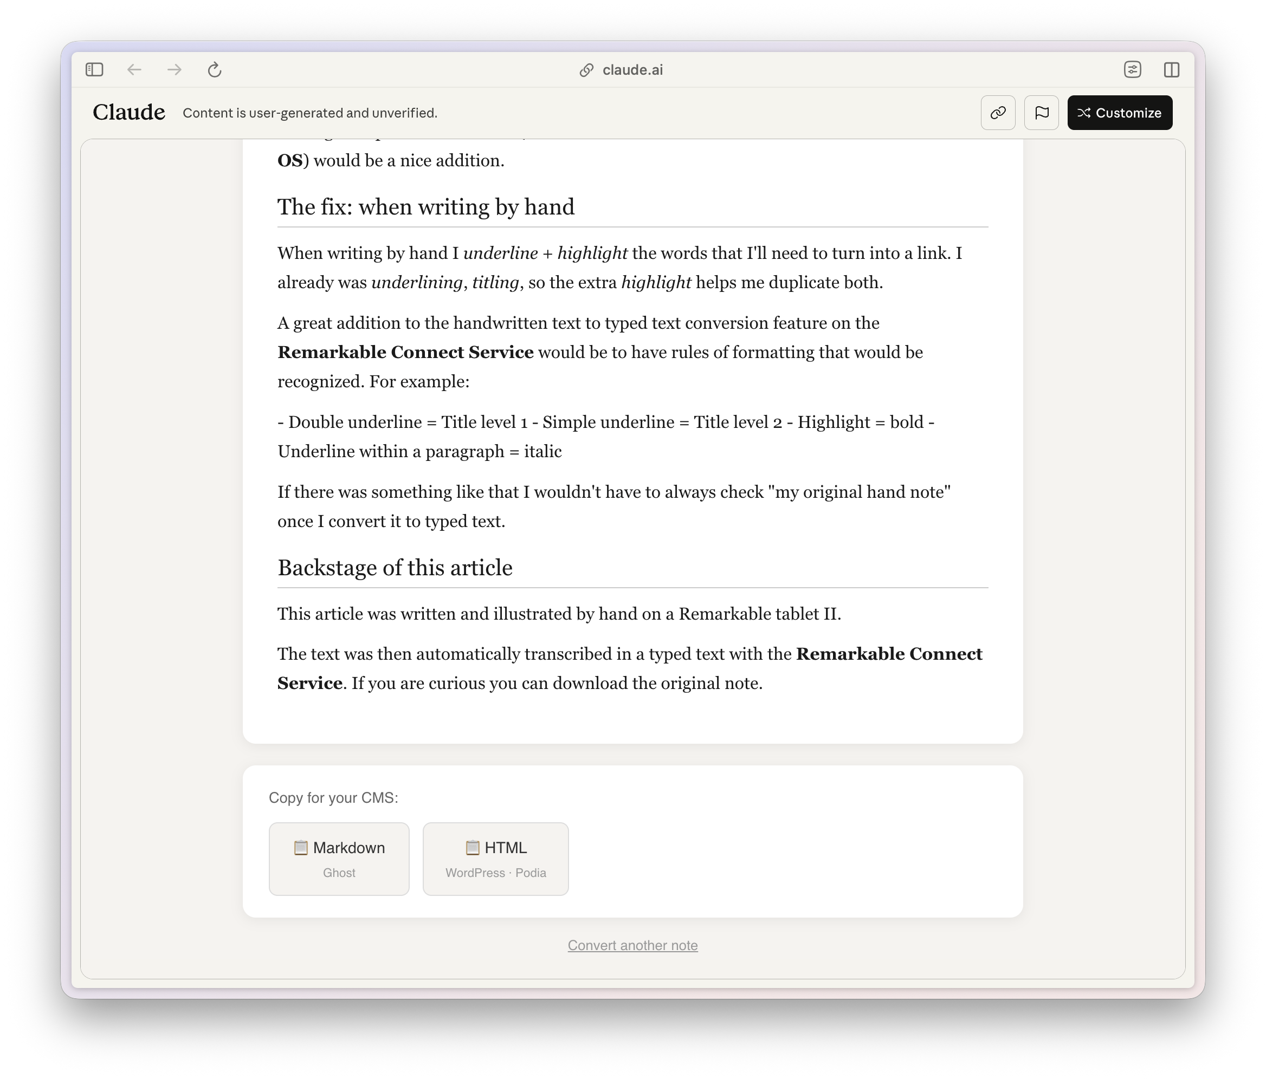This screenshot has height=1079, width=1266.
Task: Open the browser settings sliders icon
Action: (1132, 70)
